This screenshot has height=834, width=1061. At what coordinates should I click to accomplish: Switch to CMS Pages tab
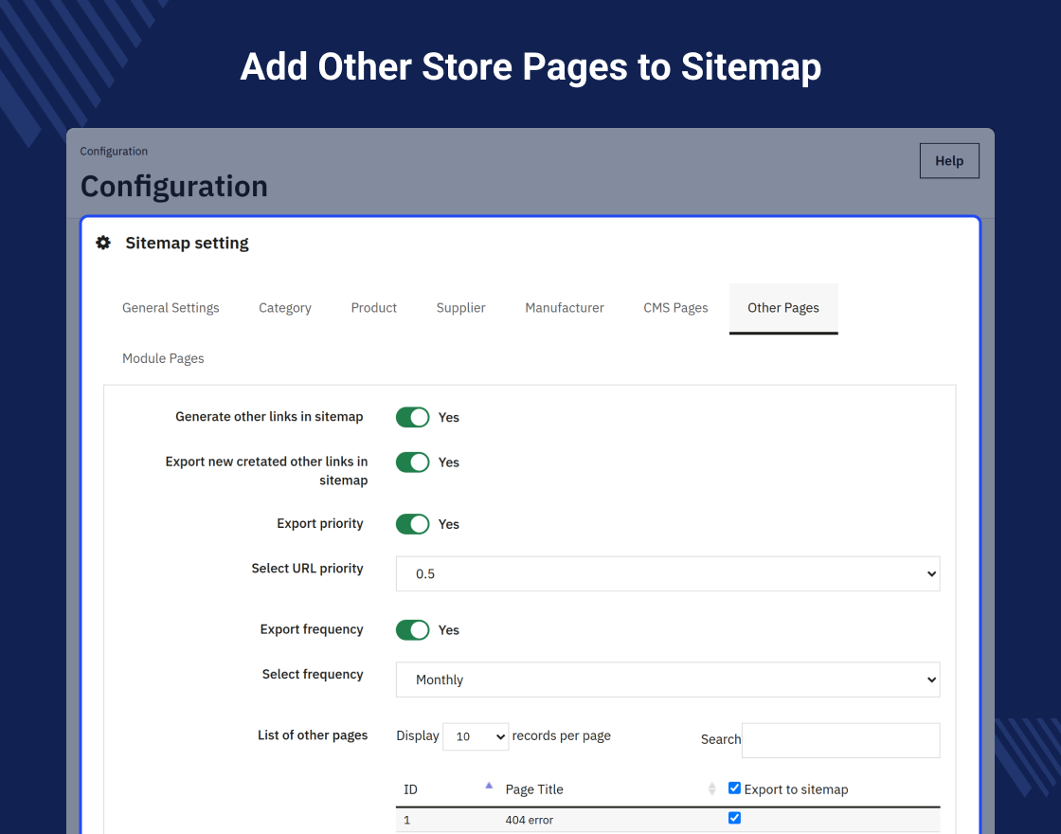(x=675, y=308)
